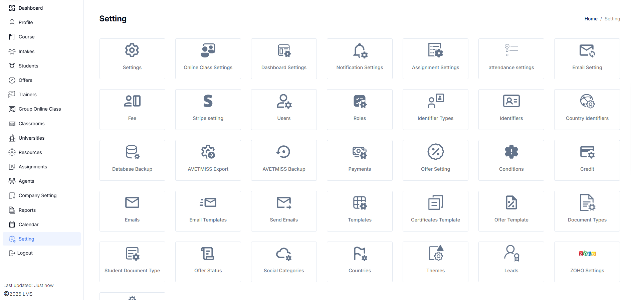631x300 pixels.
Task: Click the Home breadcrumb link
Action: point(591,19)
